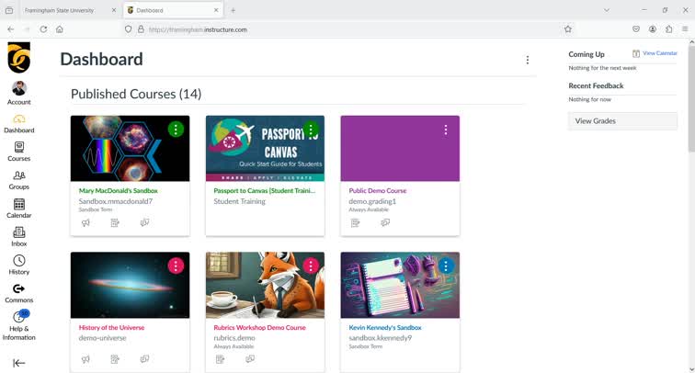Open Assignments for History of the Universe
This screenshot has height=373, width=695.
point(115,359)
